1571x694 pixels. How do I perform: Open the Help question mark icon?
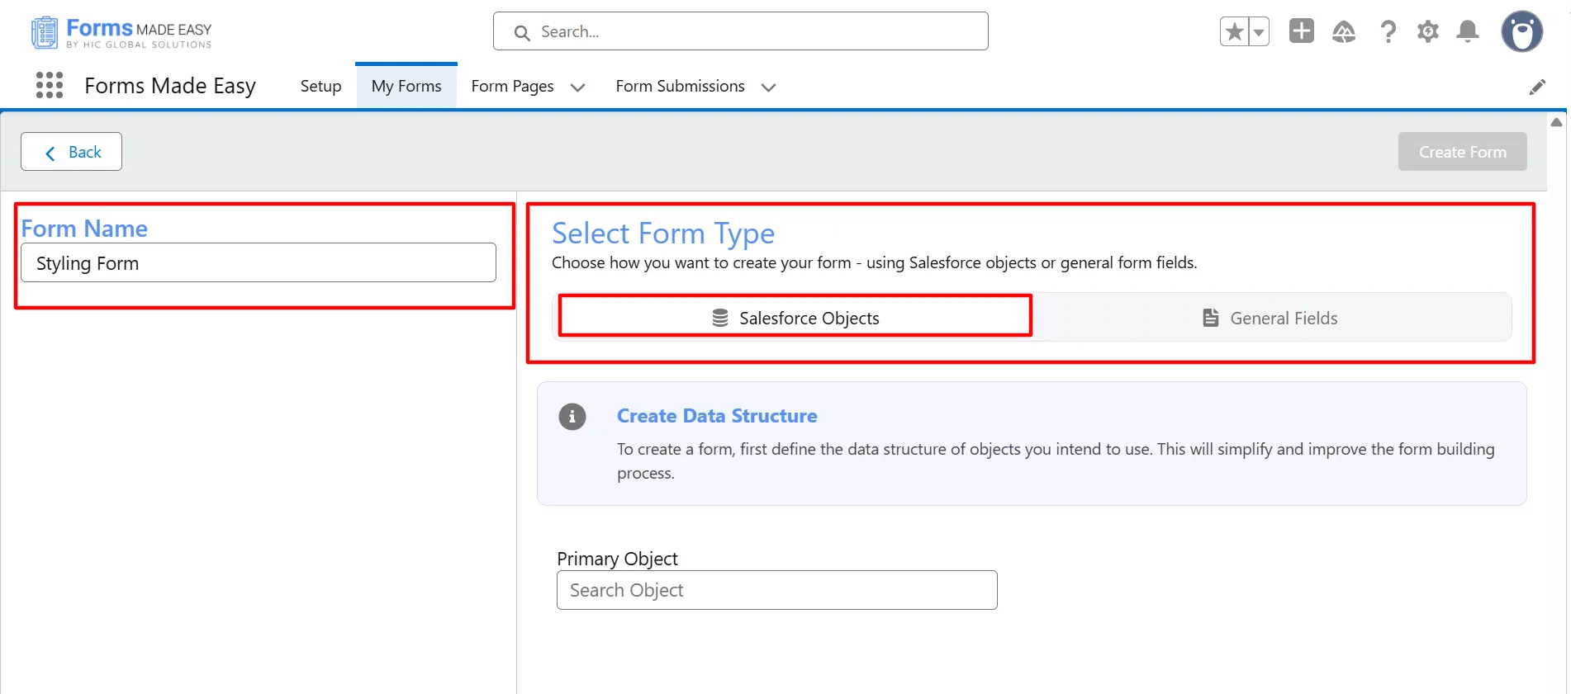(x=1388, y=32)
